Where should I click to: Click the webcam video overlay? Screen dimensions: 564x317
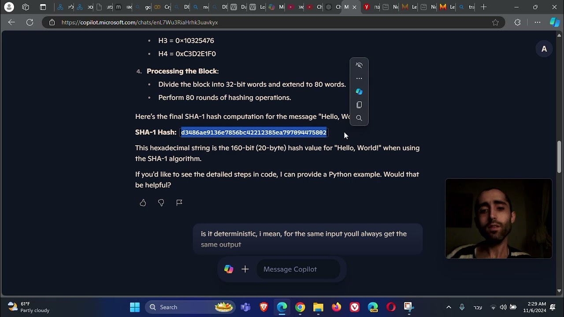[498, 218]
